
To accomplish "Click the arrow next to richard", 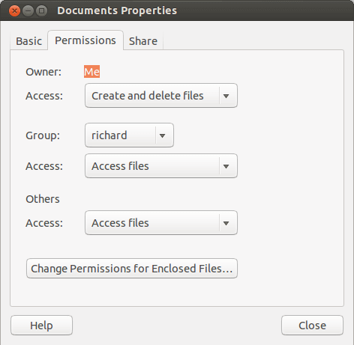I will click(x=162, y=135).
